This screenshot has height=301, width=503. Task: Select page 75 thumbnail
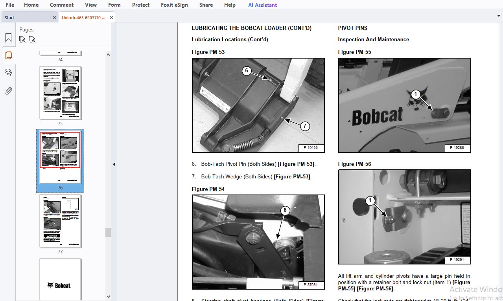[x=60, y=93]
